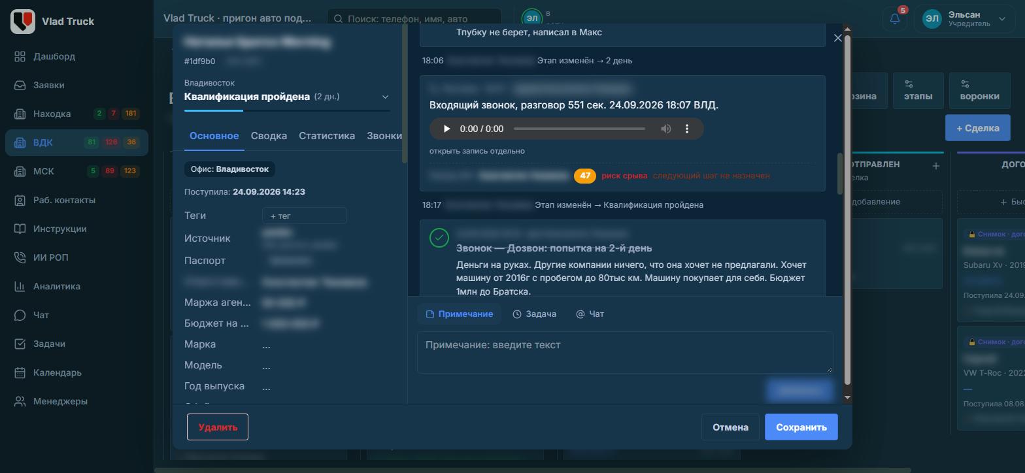Focus the Примечание text area

[625, 352]
